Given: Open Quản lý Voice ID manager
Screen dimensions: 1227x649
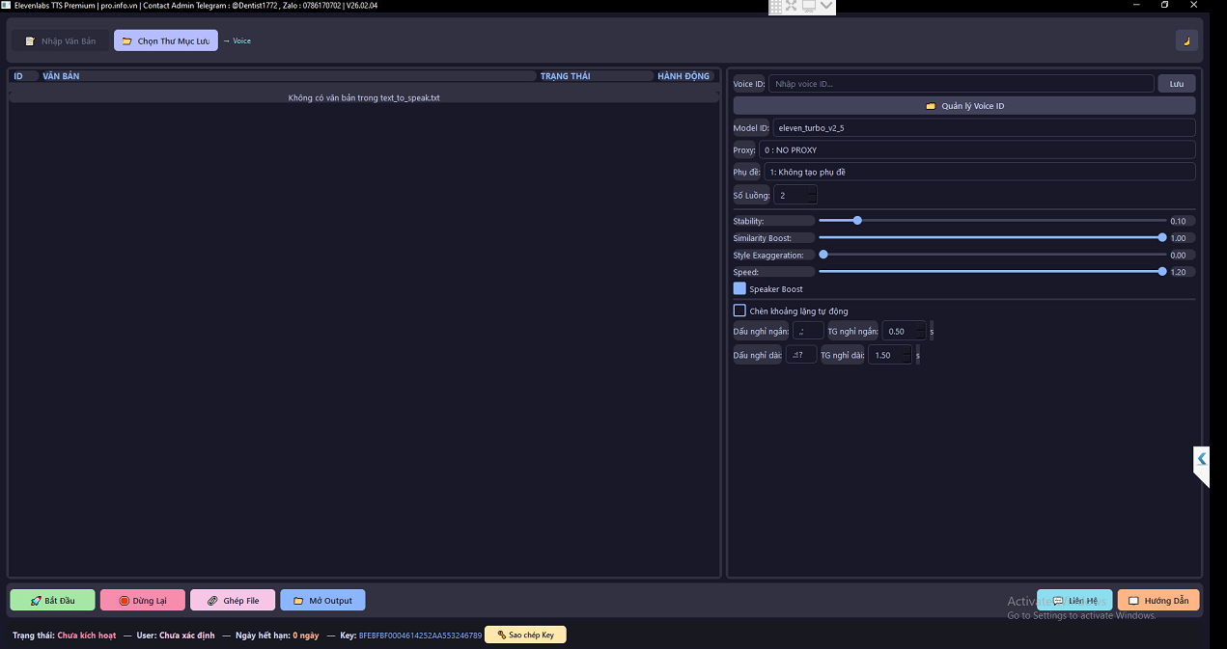Looking at the screenshot, I should click(x=963, y=106).
